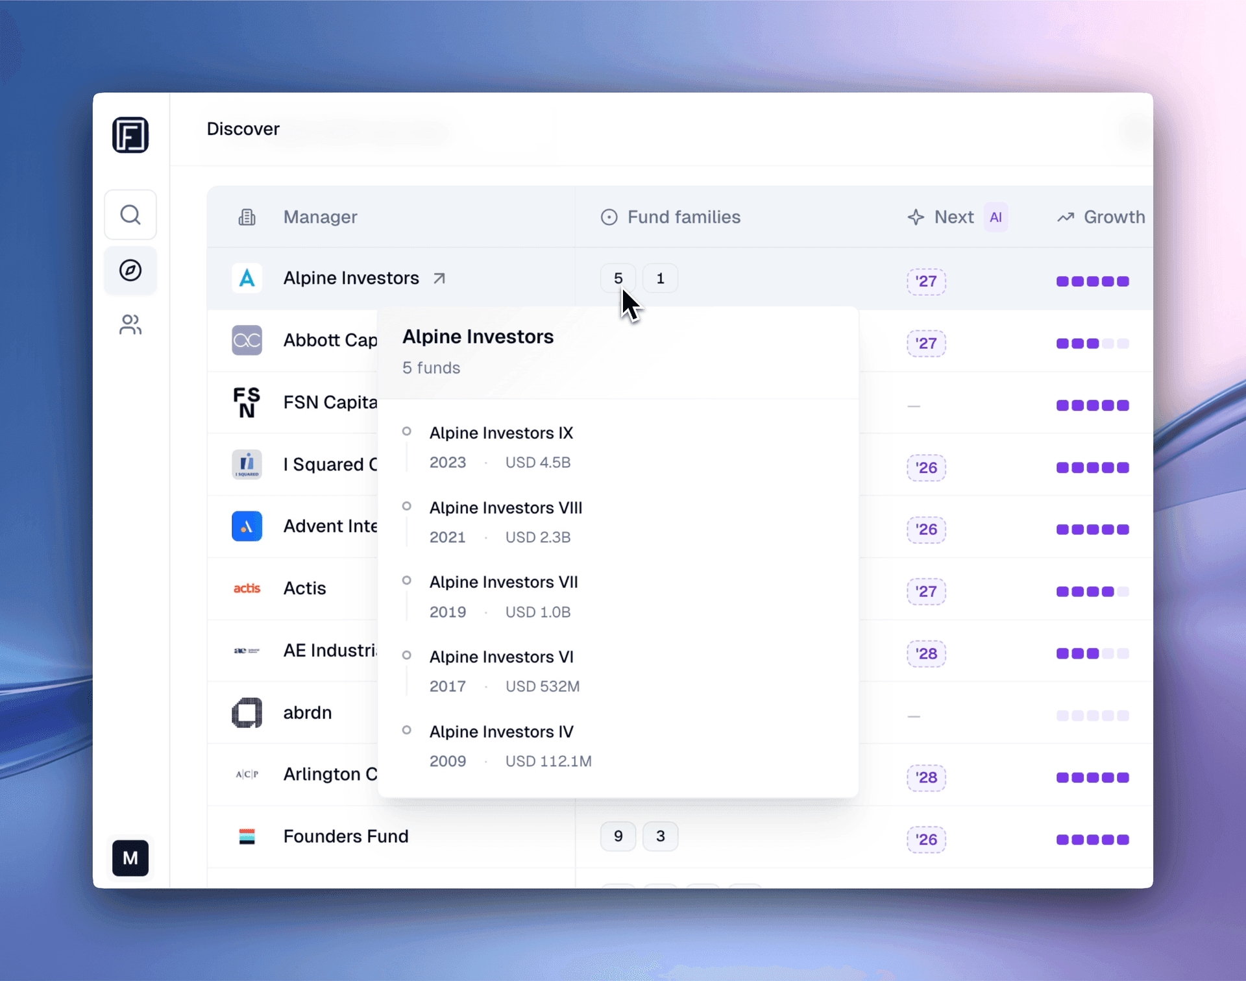The height and width of the screenshot is (981, 1246).
Task: Click the AE Industrial logo icon
Action: point(247,650)
